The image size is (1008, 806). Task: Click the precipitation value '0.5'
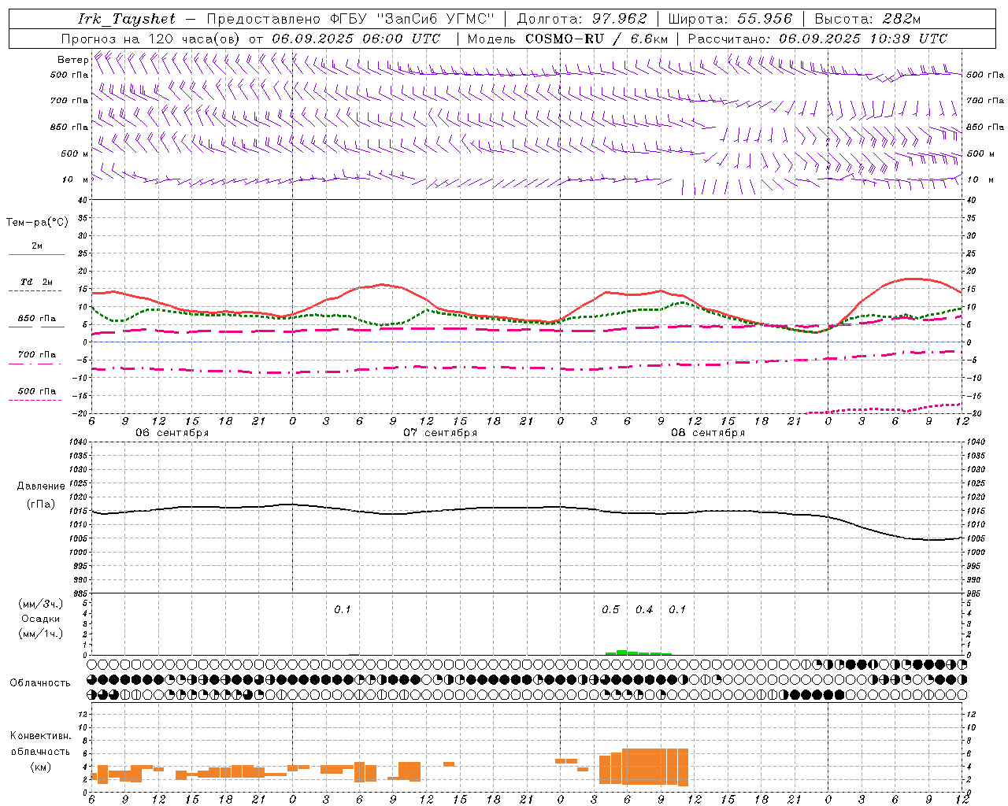pyautogui.click(x=610, y=610)
